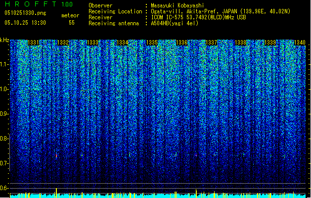Click the 'Observer' field label
The height and width of the screenshot is (198, 311).
point(100,5)
